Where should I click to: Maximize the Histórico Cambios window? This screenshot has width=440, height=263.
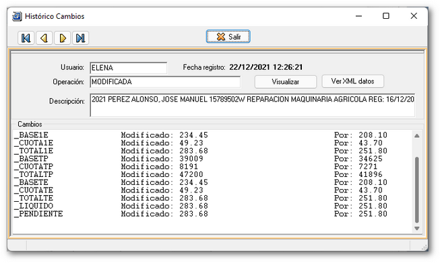386,16
